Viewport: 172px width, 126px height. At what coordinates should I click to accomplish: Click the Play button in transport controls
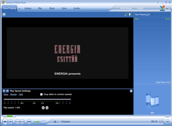pos(5,121)
